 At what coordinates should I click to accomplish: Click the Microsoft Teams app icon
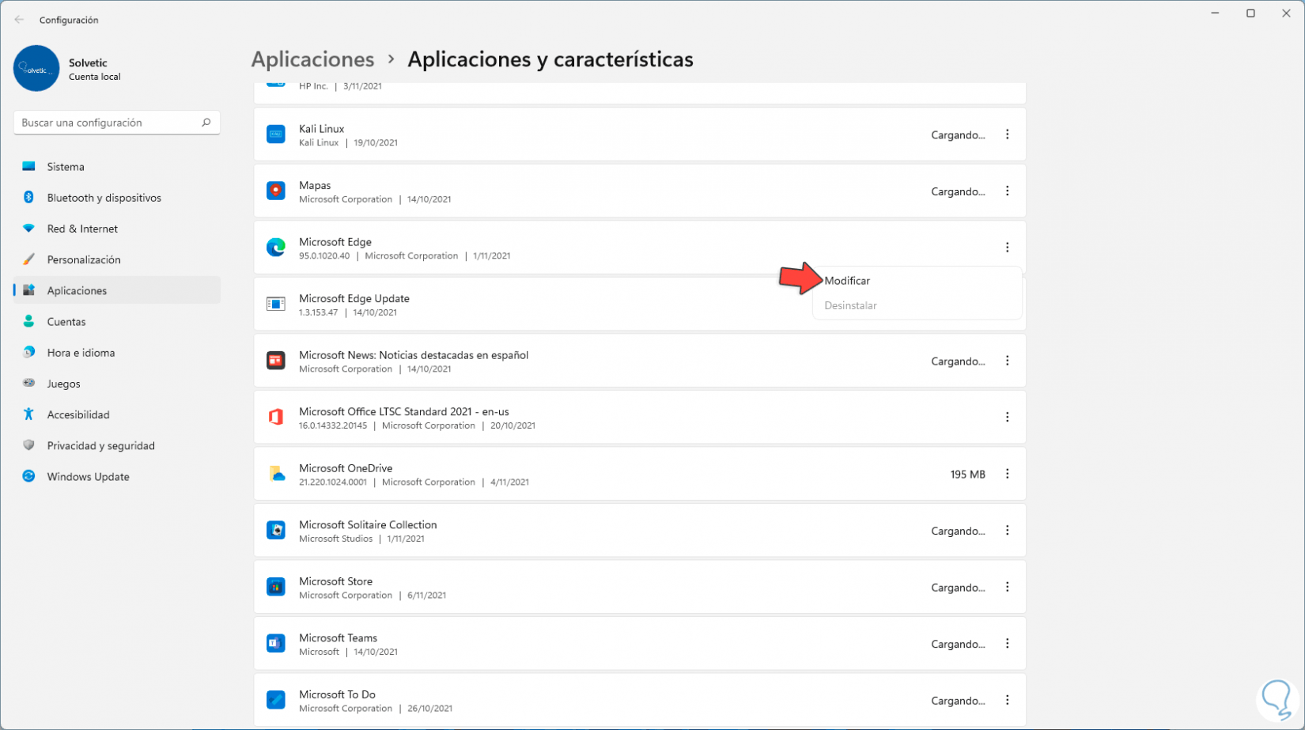click(276, 644)
